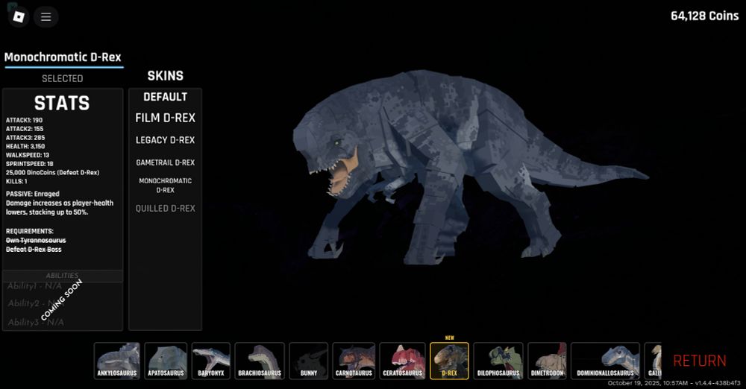746x389 pixels.
Task: Choose the Dimetrodon dinosaur card
Action: (x=547, y=361)
